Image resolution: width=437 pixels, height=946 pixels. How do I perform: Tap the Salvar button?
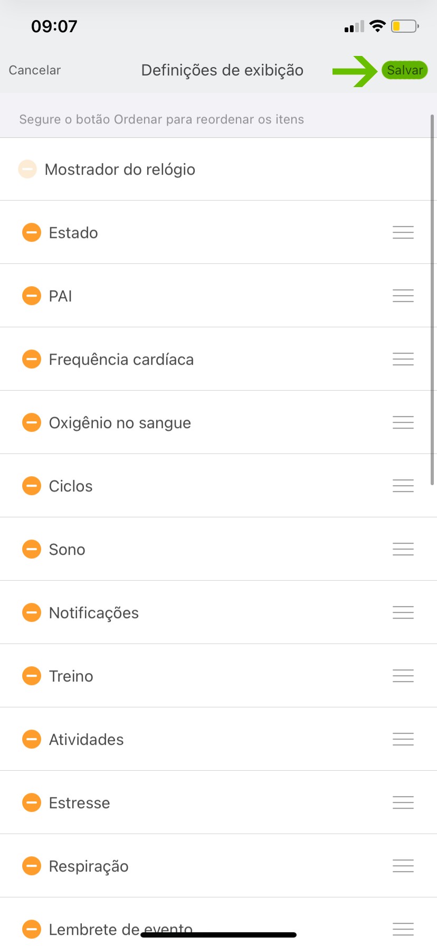tap(404, 70)
